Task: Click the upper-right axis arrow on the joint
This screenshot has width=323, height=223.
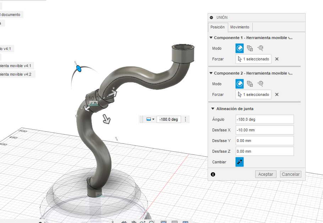Action: tap(114, 93)
